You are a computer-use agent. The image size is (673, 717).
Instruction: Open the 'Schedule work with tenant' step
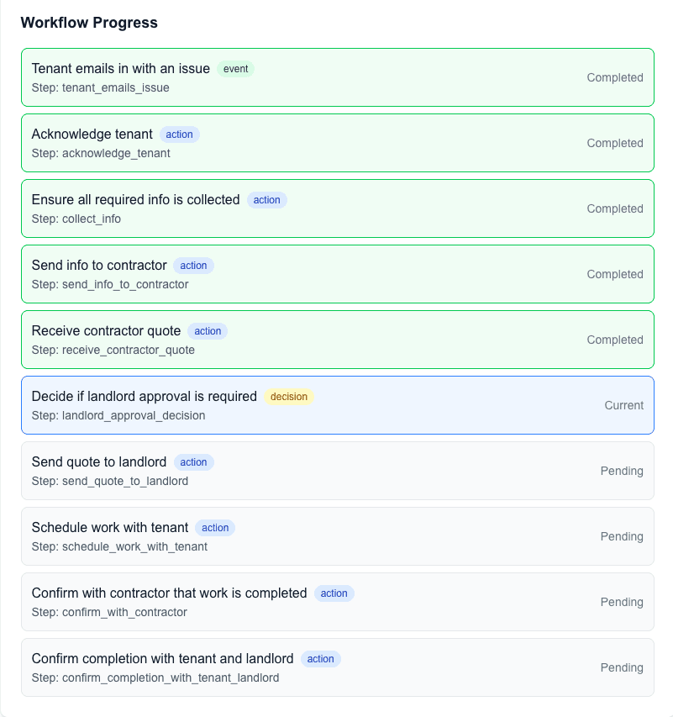[110, 528]
